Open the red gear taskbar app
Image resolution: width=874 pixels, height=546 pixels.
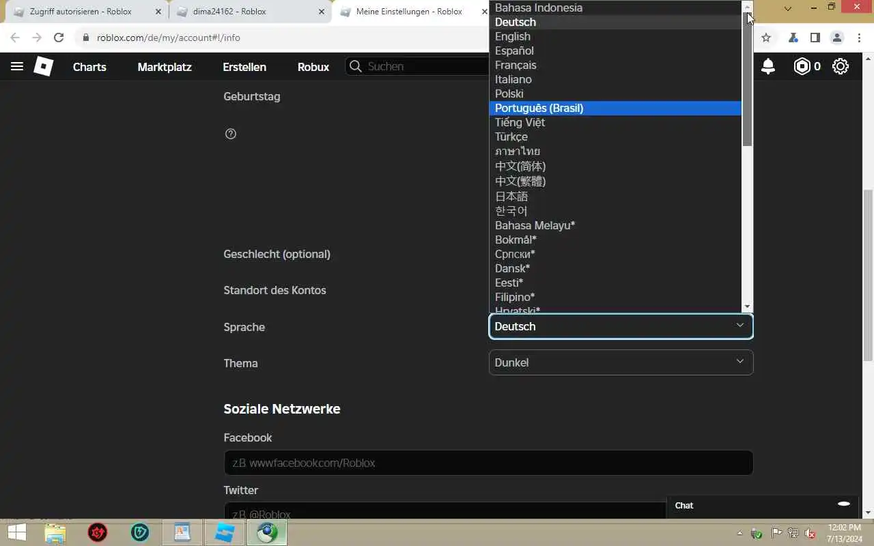click(98, 532)
